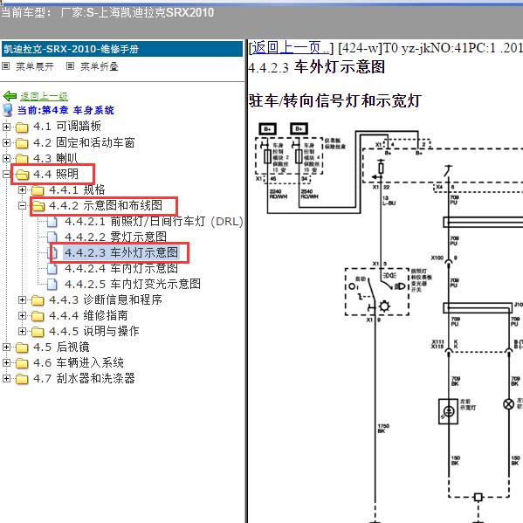Expand the 4.5 后视镜 node
This screenshot has width=523, height=523.
click(6, 347)
